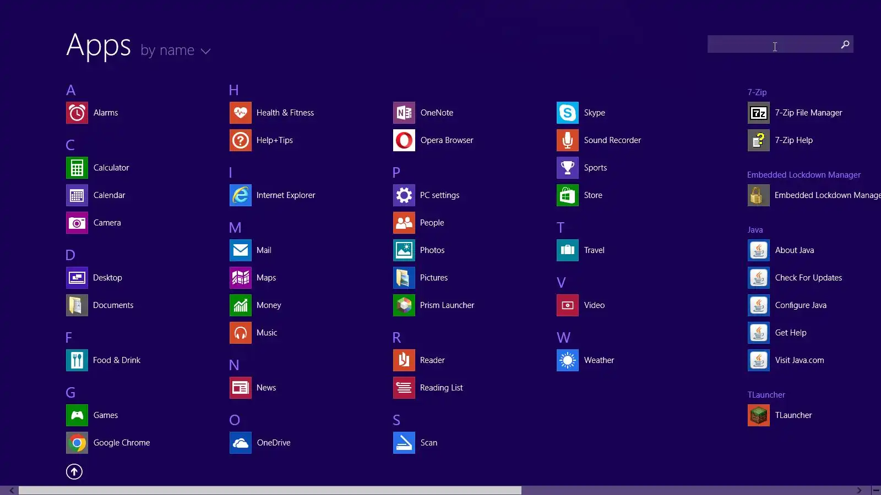Launch the Money app icon
Viewport: 881px width, 495px height.
(x=241, y=305)
